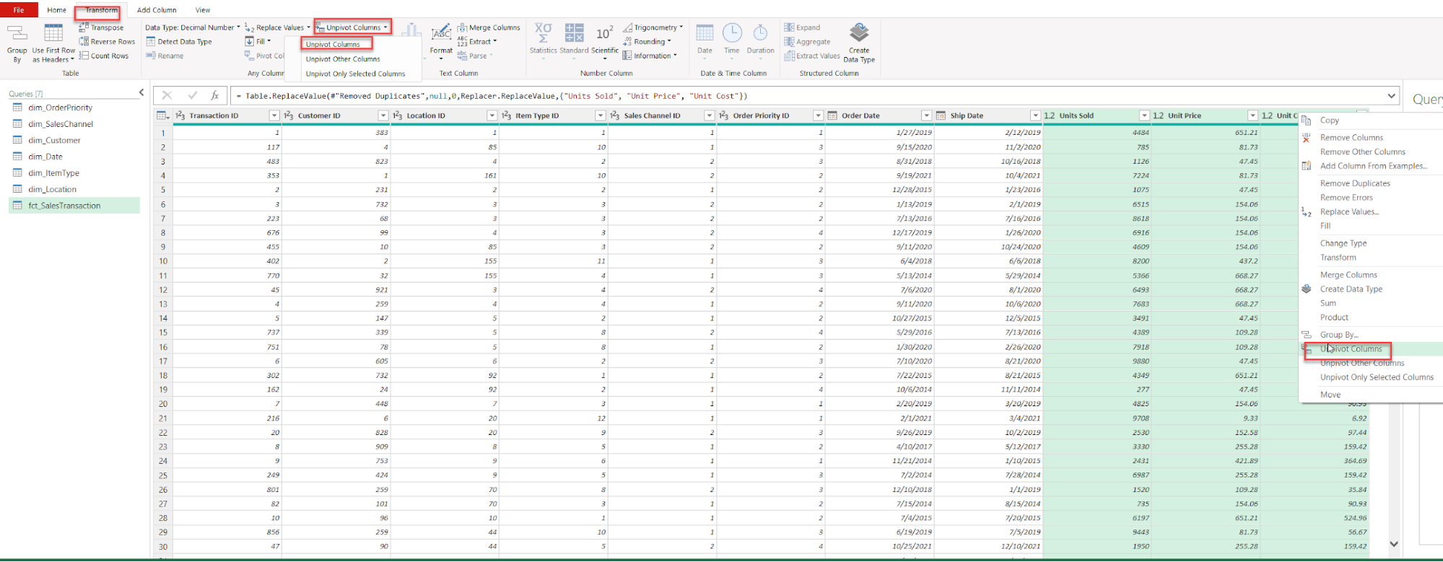Click the Order Date type icon
This screenshot has height=562, width=1443.
pos(832,115)
